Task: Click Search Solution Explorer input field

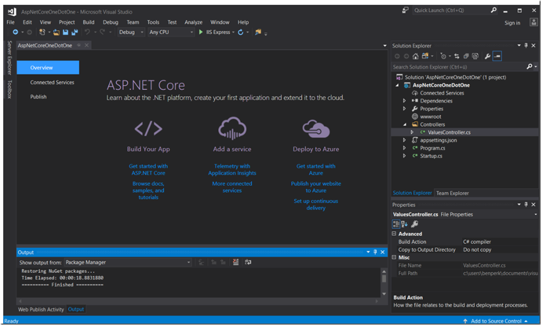Action: [459, 67]
